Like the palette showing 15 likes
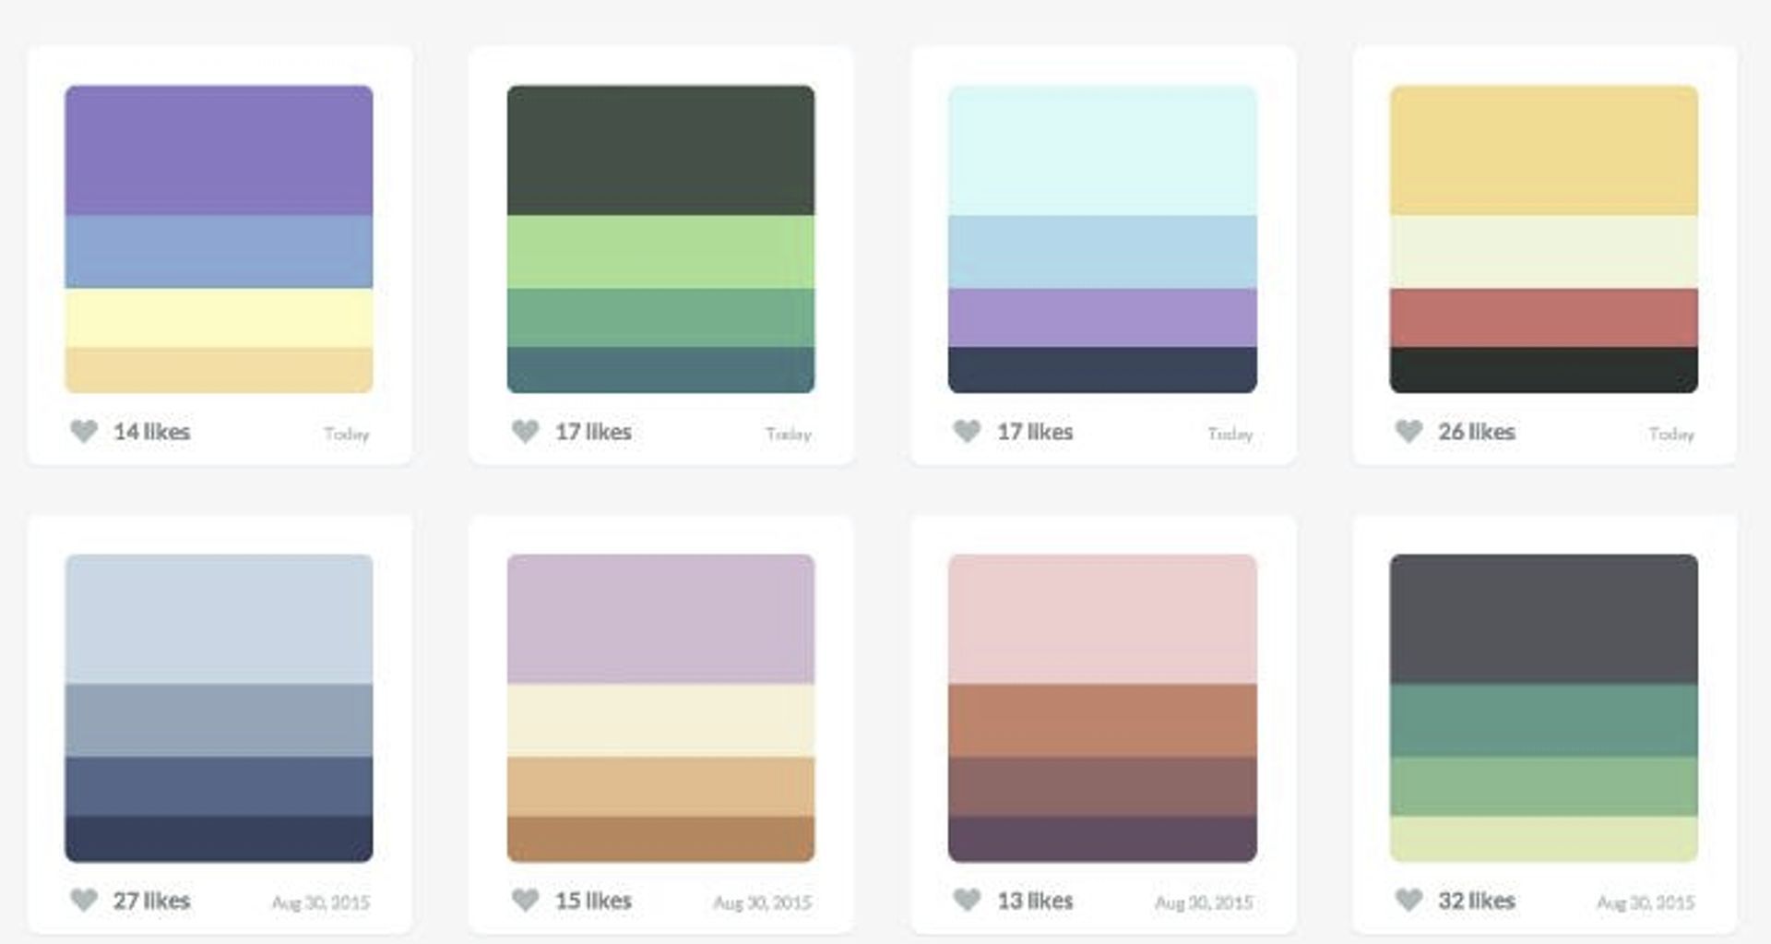The image size is (1771, 944). (x=525, y=900)
